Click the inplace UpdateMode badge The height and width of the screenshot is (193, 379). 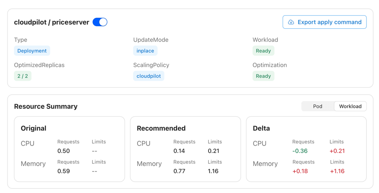click(x=145, y=51)
